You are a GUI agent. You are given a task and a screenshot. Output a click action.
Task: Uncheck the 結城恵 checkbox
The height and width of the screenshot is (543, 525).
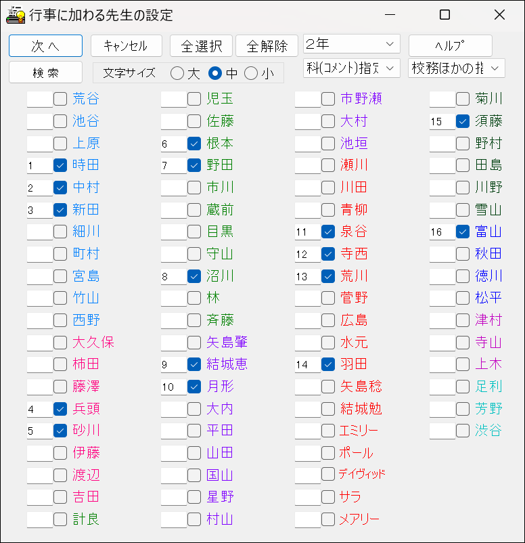pos(194,364)
